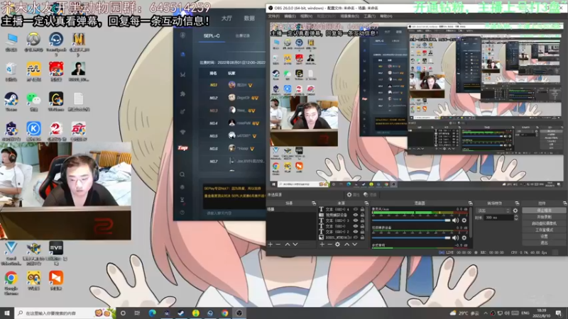Click the 开始录制 start recording button
The image size is (568, 319).
(x=544, y=217)
